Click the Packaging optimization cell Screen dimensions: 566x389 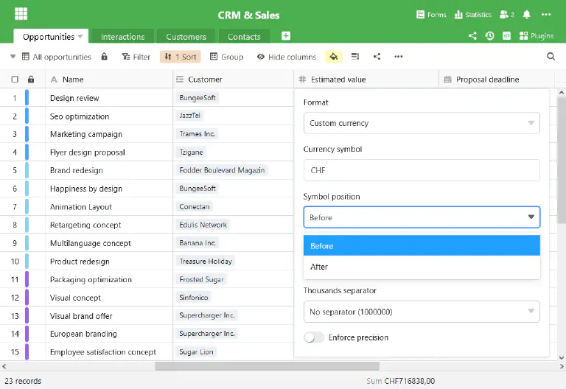(x=109, y=279)
